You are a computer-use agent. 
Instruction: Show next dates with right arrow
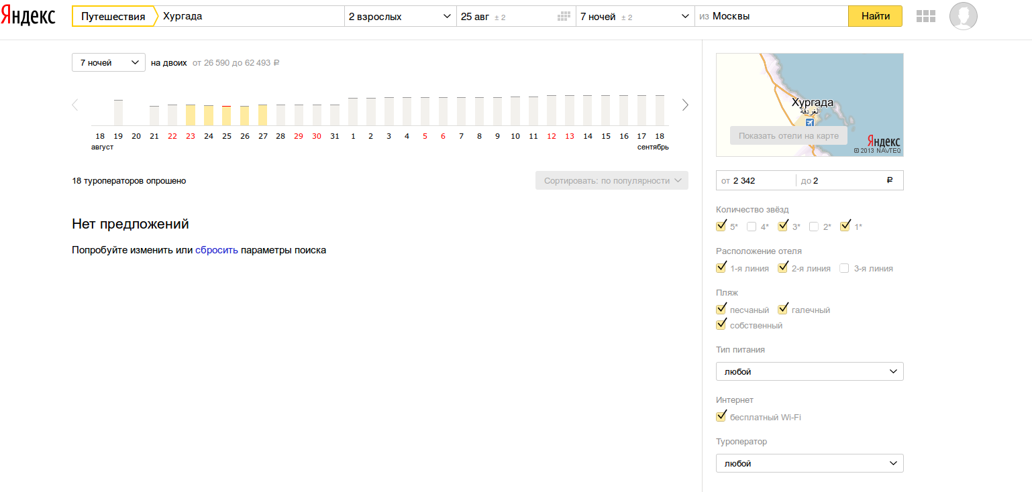tap(685, 105)
